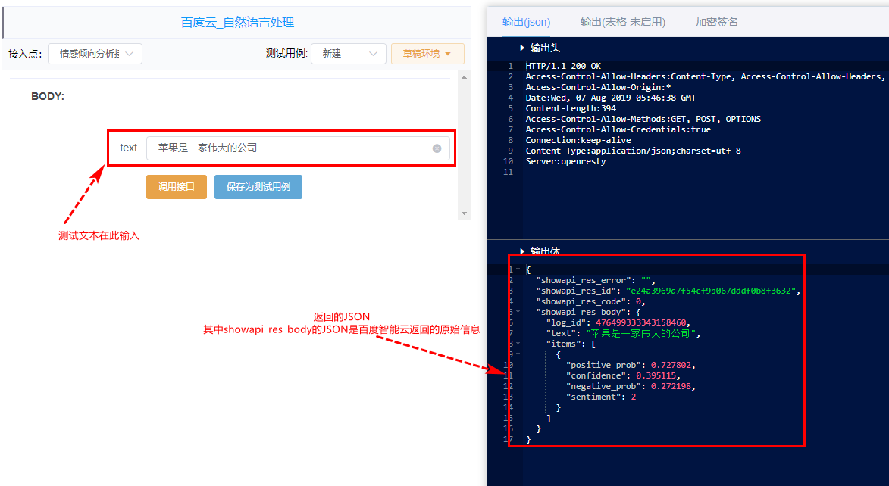The height and width of the screenshot is (486, 889).
Task: Open the 接入点 dropdown showing 情感倾向分析
Action: (x=95, y=54)
